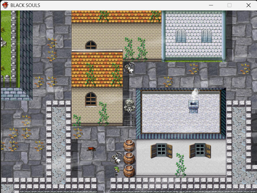Click the BLACK SOULS app icon
Viewport: 257px width, 193px height.
[x=5, y=5]
